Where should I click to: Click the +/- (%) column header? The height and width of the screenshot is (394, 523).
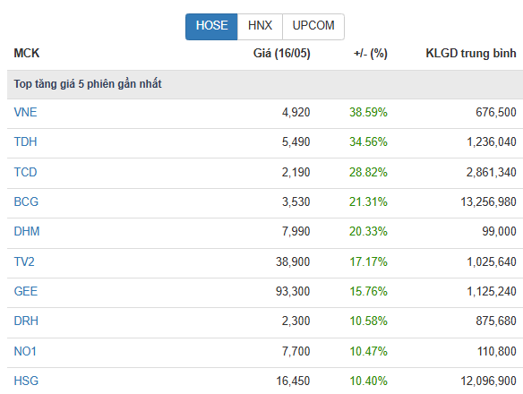tap(371, 54)
